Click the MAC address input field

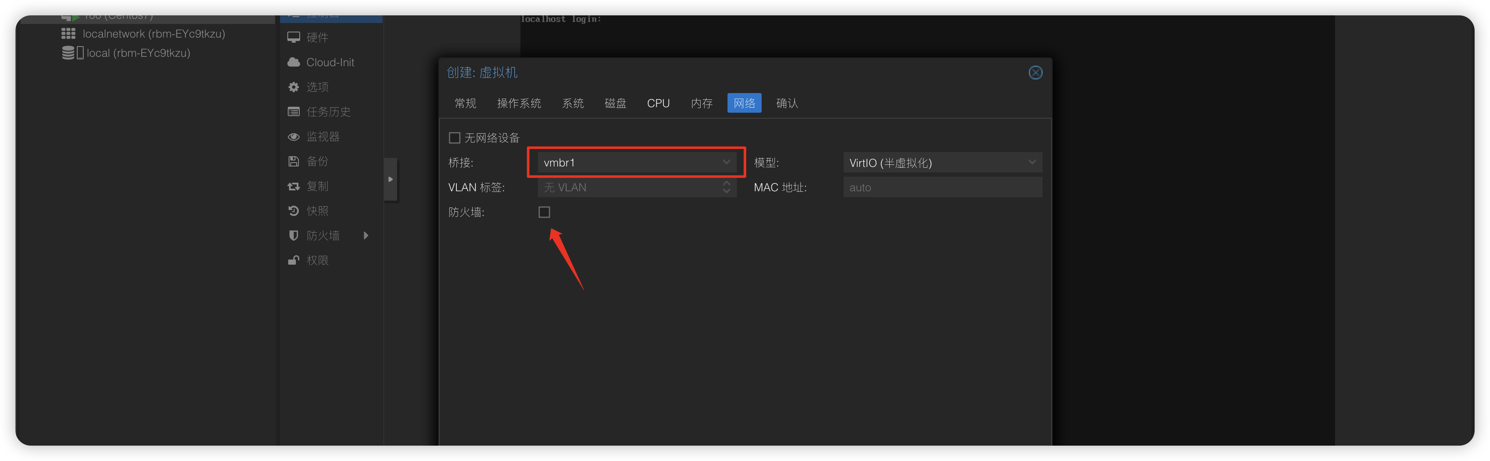(942, 187)
